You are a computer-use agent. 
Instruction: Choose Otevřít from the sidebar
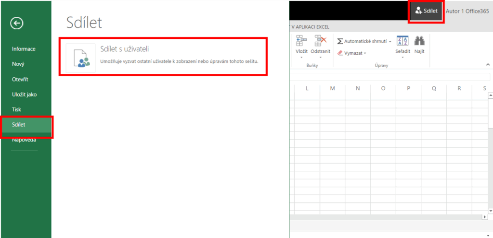tap(21, 79)
